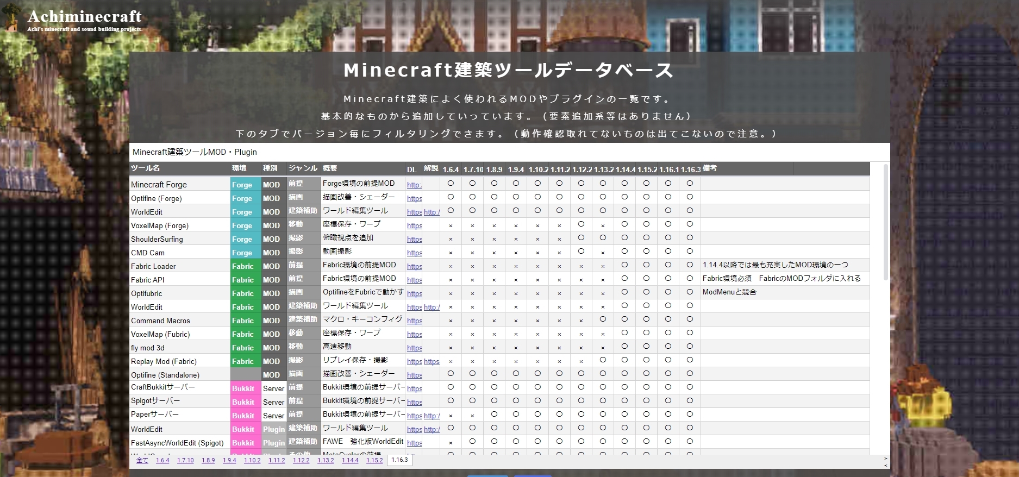
Task: Switch to the 全て sheet tab
Action: click(x=142, y=460)
